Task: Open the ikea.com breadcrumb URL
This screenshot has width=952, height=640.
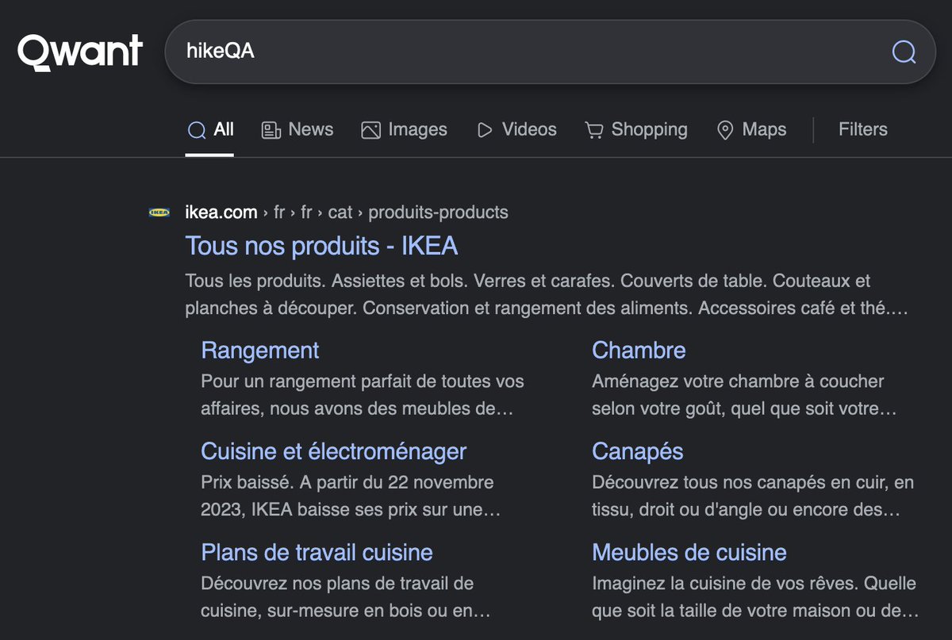Action: pos(347,213)
